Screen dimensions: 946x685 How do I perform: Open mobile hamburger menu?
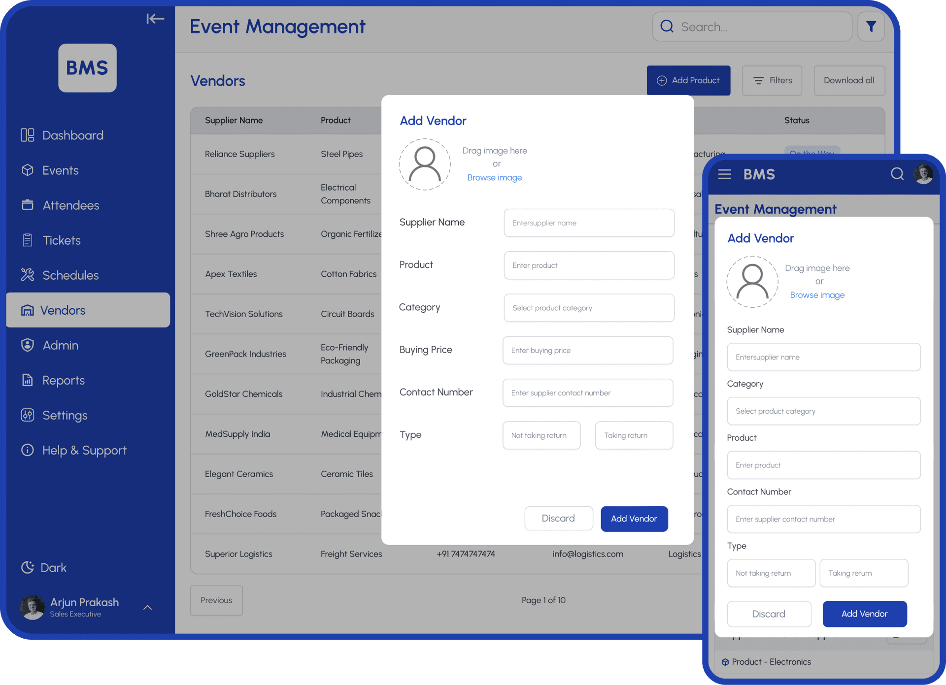(724, 174)
